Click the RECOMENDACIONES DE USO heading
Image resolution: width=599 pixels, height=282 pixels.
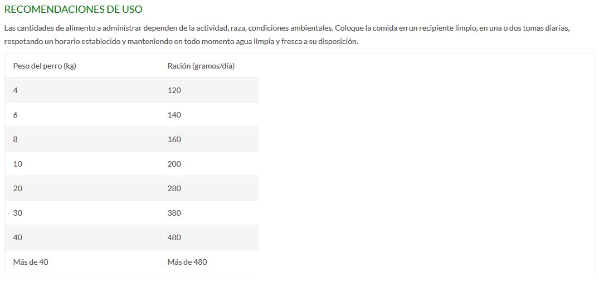click(73, 9)
